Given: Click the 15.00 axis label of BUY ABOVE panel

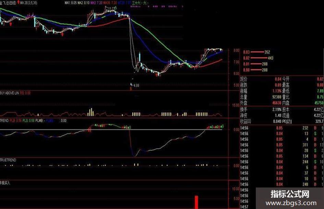Looking at the screenshot, I should tap(236, 105).
